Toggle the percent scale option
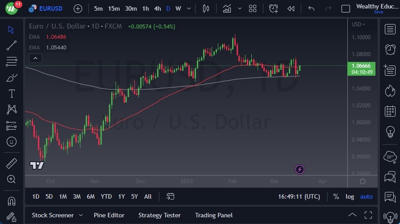The image size is (400, 224). tap(336, 196)
